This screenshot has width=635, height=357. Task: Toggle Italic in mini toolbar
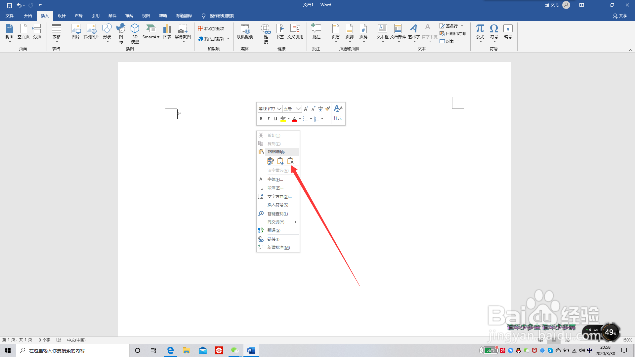(x=268, y=119)
